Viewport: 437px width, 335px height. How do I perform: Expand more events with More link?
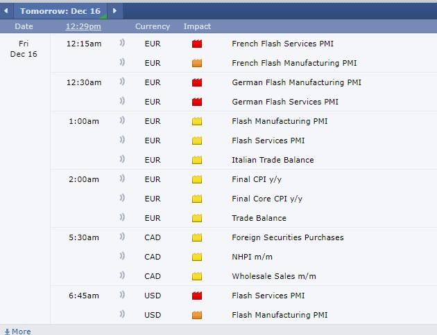pos(17,331)
